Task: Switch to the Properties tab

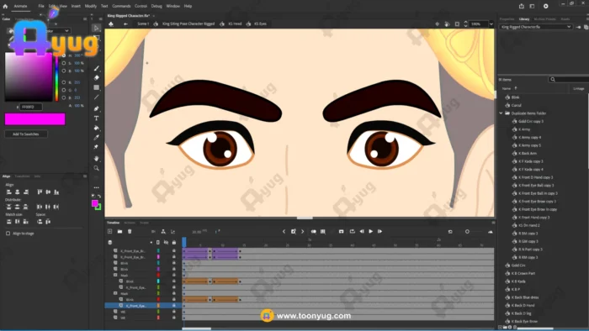Action: 507,19
